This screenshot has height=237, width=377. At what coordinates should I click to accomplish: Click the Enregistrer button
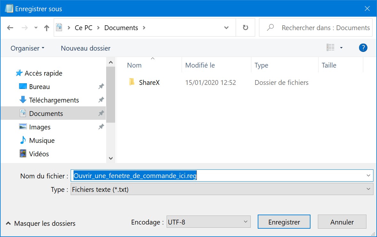click(x=284, y=222)
